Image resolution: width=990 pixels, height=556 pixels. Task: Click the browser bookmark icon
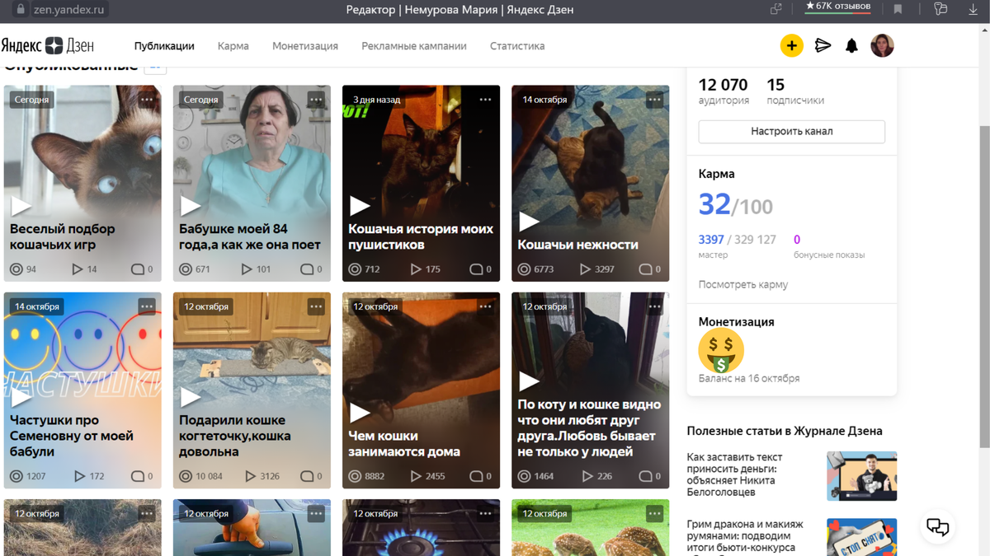pyautogui.click(x=898, y=9)
